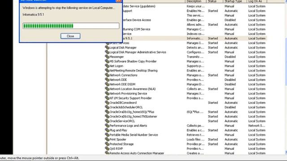
Task: Click the MS Software Shadow Copy Provider icon
Action: tap(107, 61)
